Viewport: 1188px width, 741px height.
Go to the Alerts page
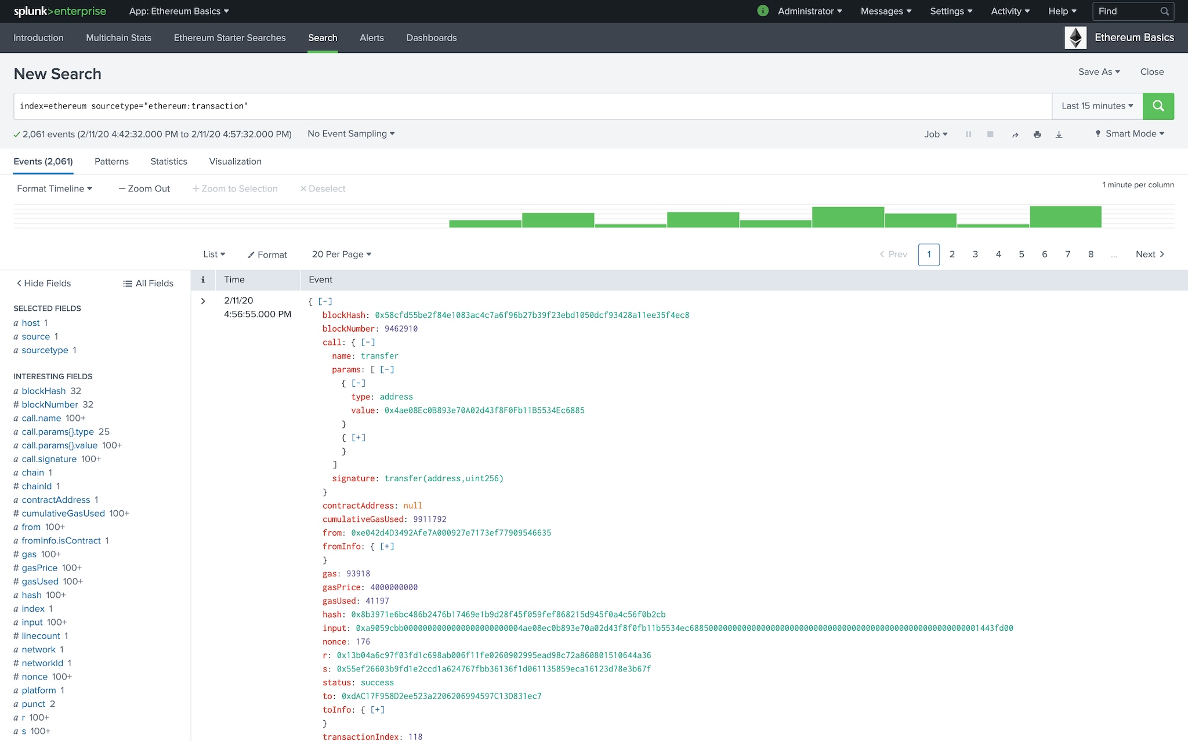point(371,38)
